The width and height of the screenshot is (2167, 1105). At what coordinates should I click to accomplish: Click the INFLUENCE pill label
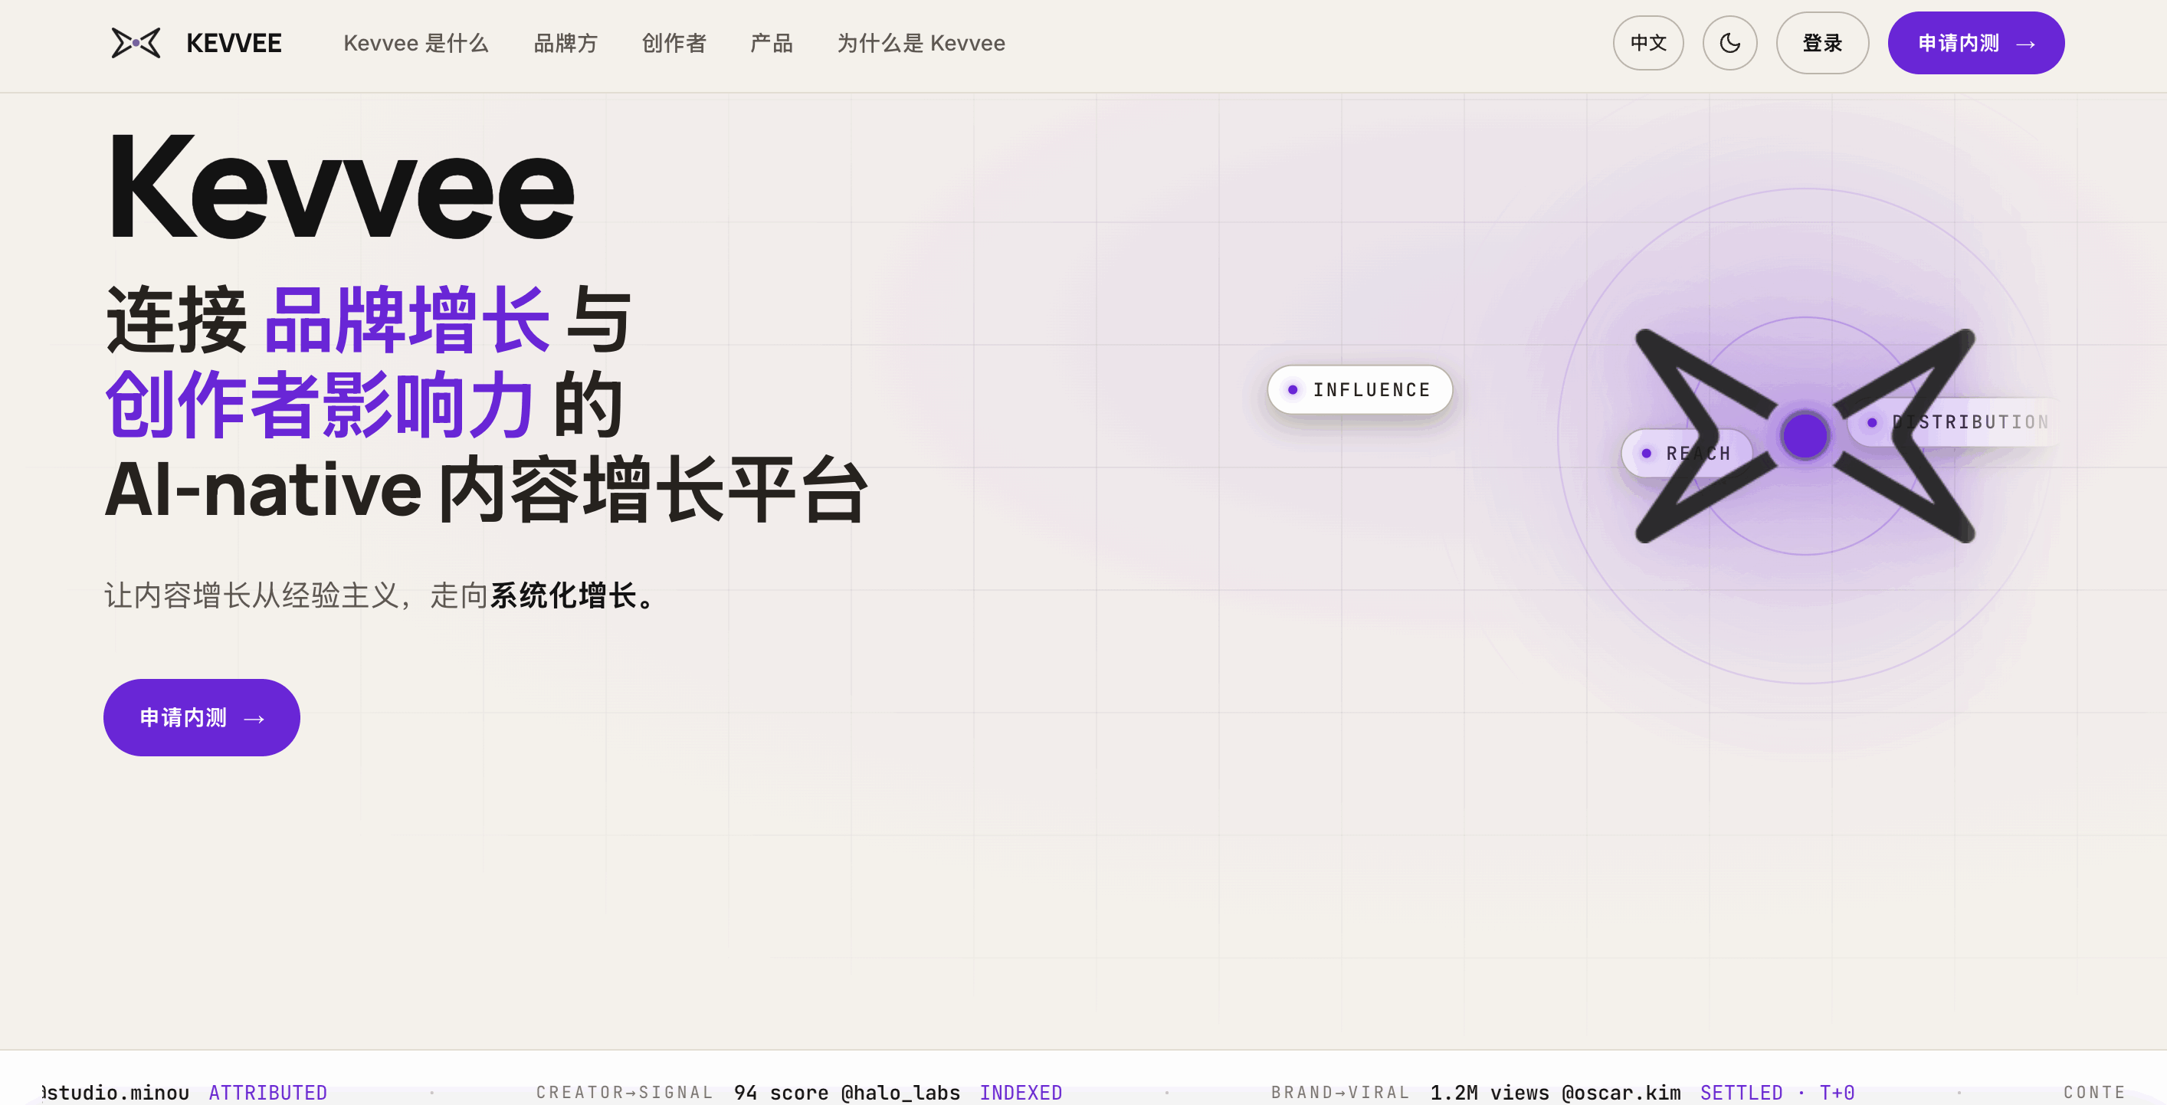1359,390
